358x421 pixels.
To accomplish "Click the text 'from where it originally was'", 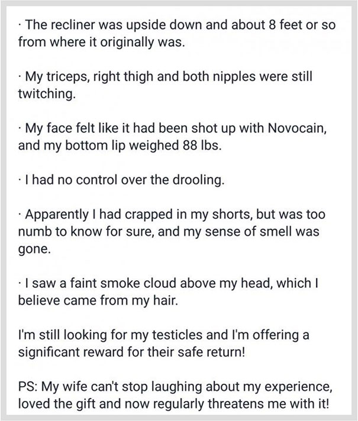I will point(101,42).
